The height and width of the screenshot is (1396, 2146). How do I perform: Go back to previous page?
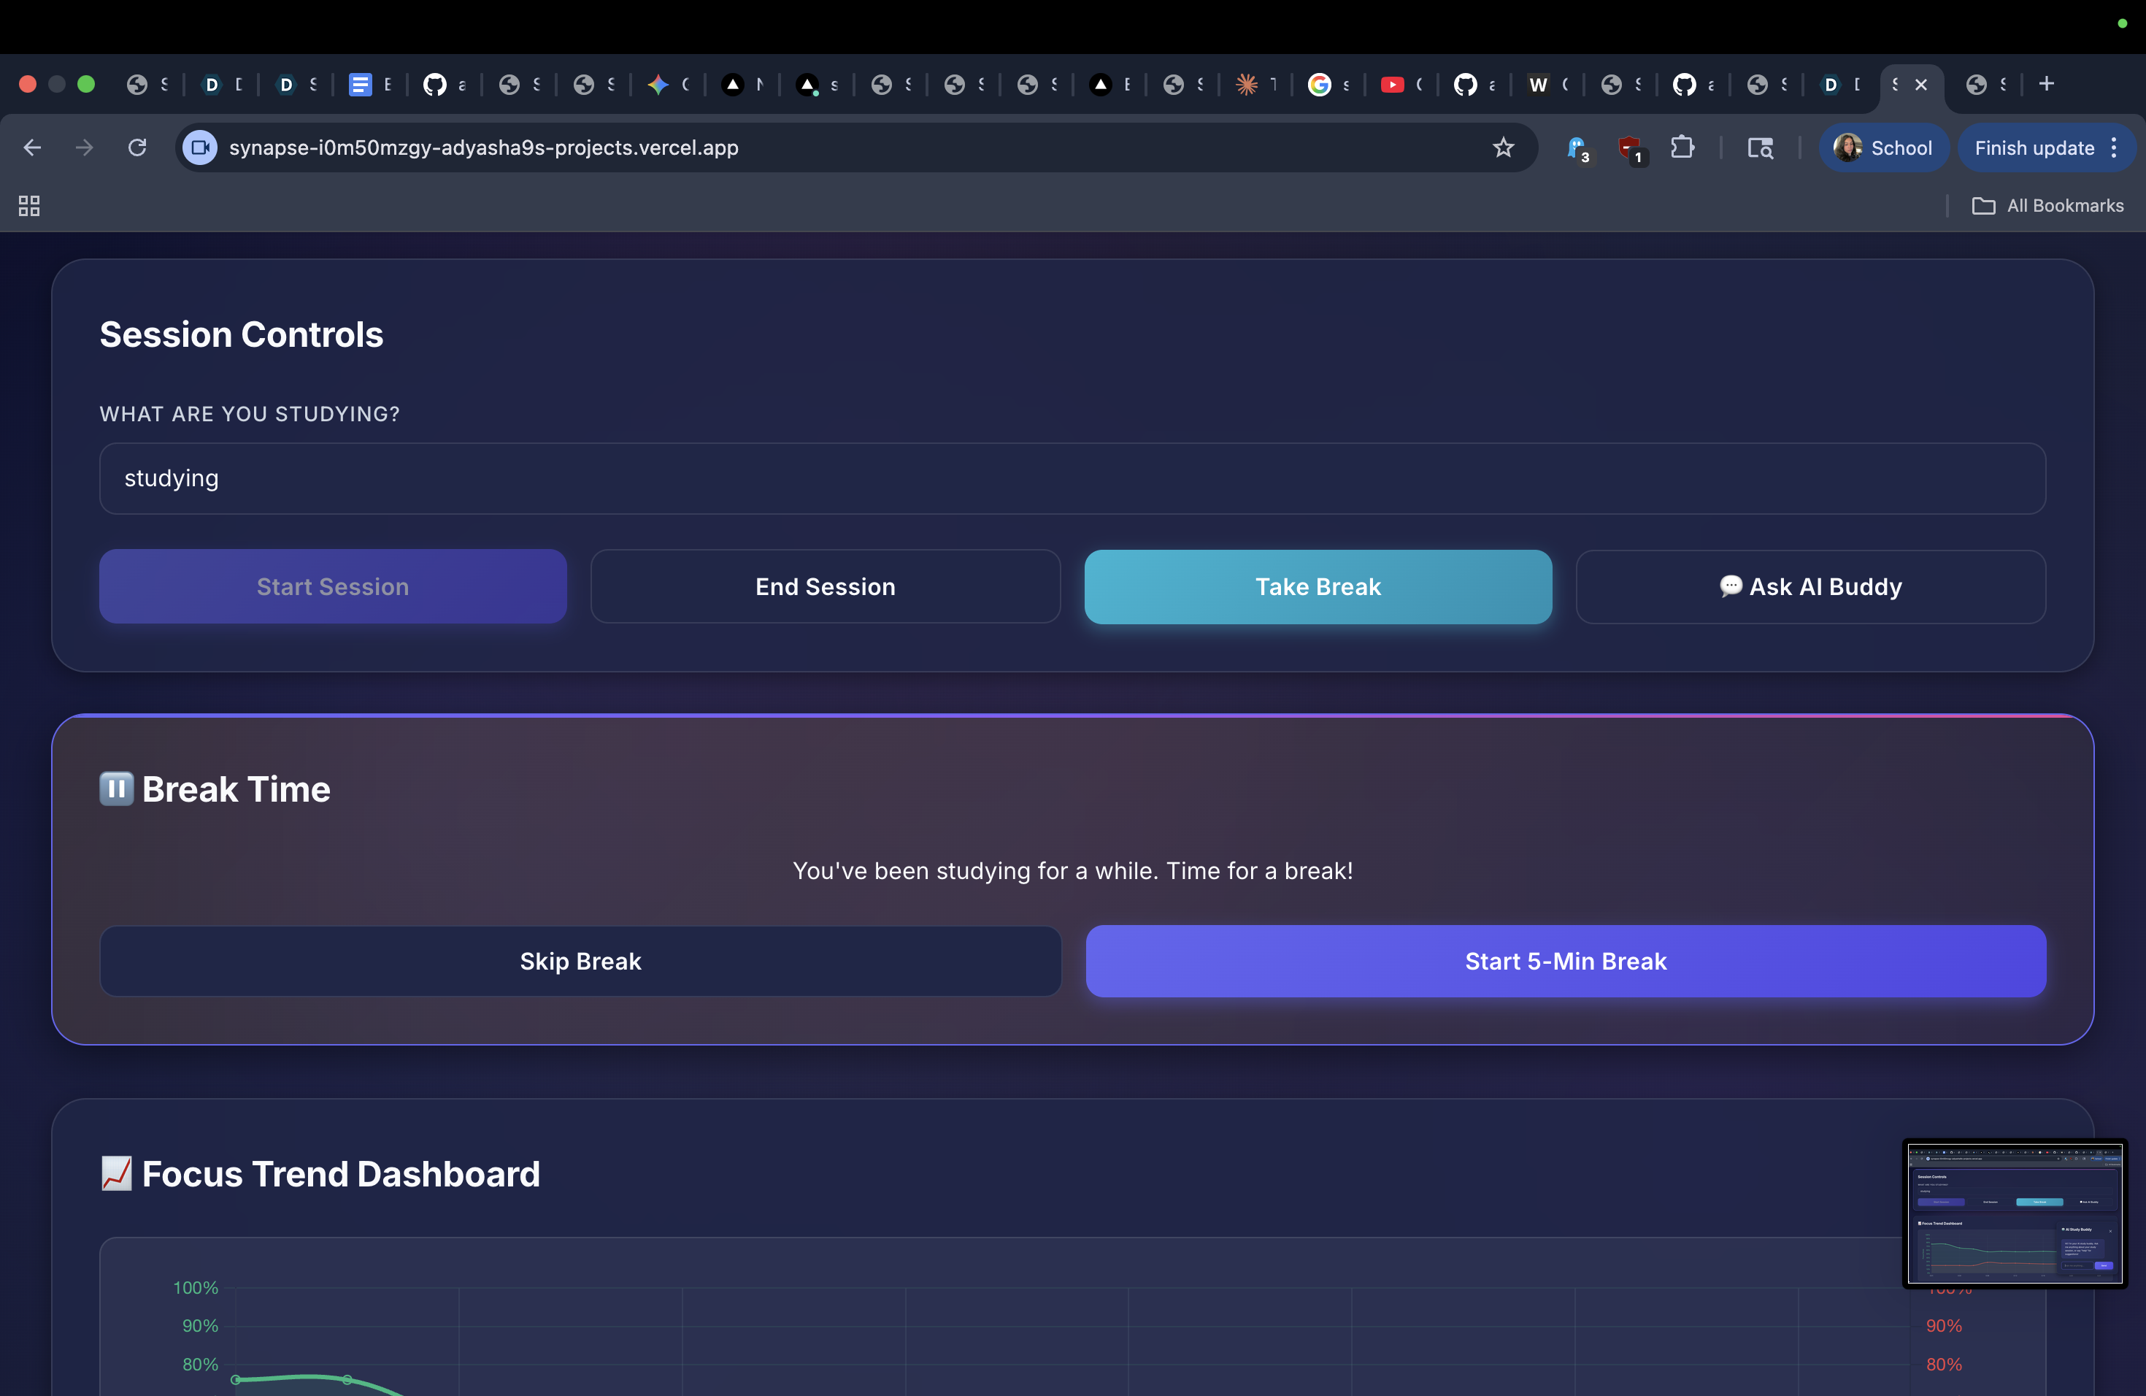coord(32,147)
